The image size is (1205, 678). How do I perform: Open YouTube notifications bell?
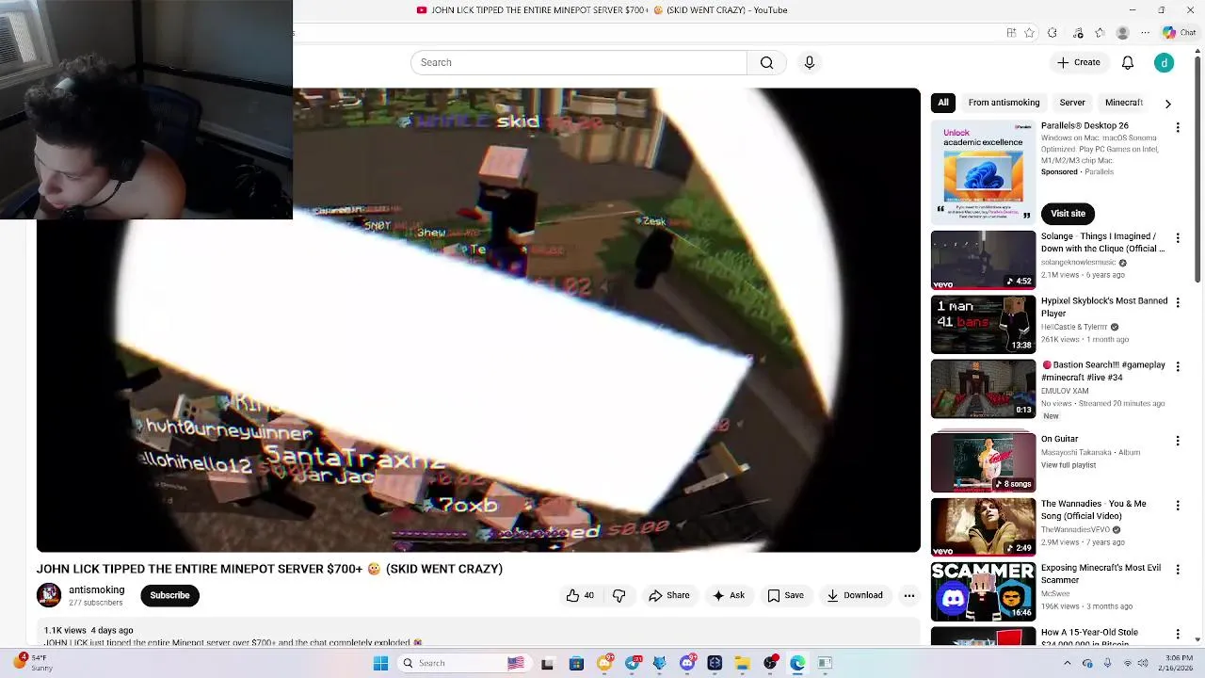1127,62
